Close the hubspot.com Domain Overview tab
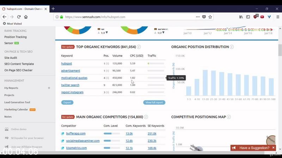 (x=46, y=9)
